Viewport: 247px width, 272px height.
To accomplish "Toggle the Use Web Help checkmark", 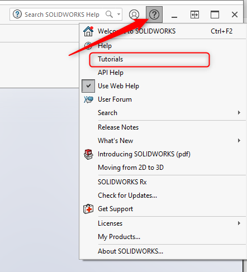I will click(88, 86).
